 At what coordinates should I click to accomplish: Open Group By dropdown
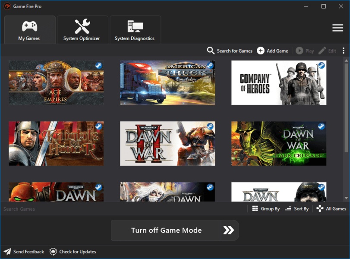click(x=266, y=208)
